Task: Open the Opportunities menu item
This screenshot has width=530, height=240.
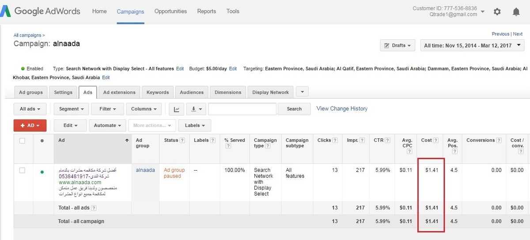Action: (x=170, y=11)
